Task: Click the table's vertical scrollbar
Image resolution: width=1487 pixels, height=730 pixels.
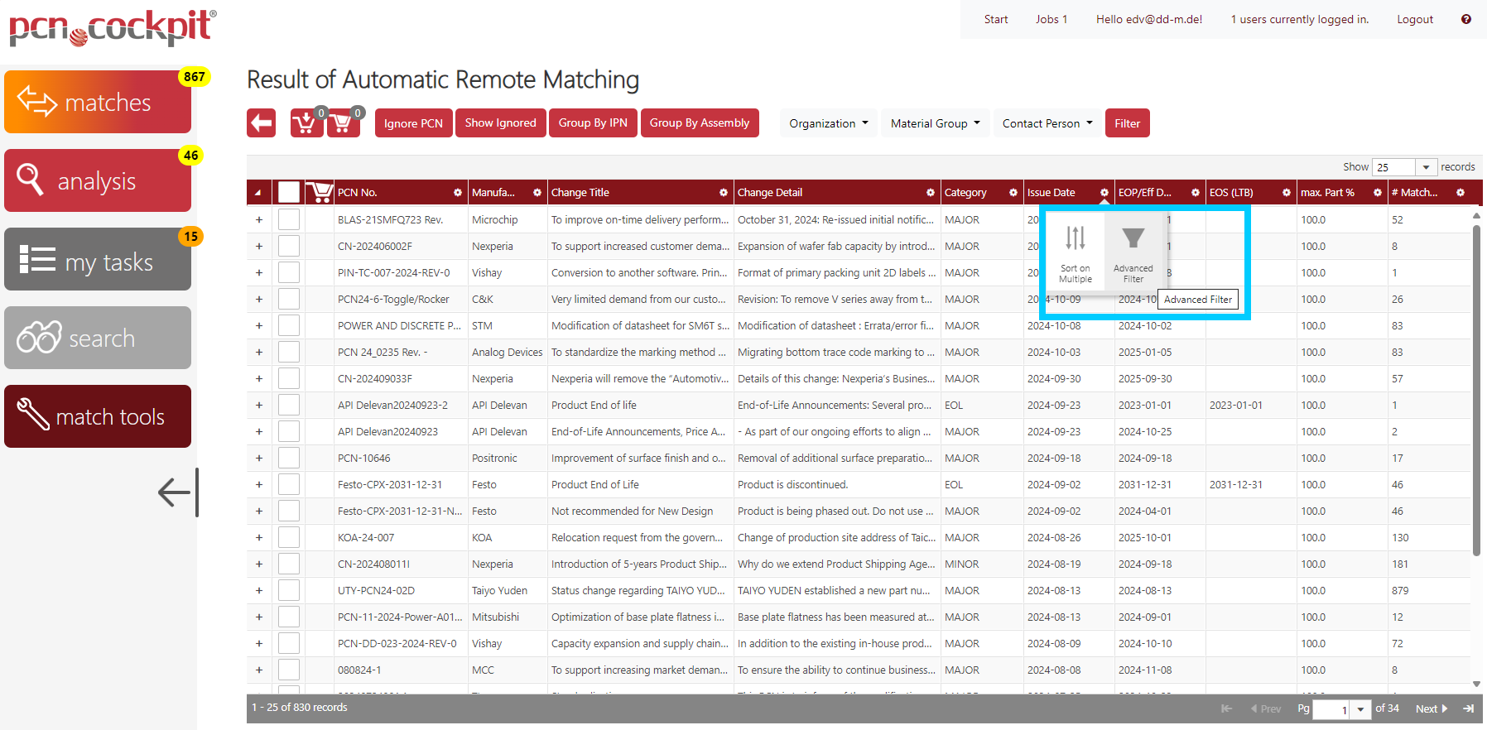Action: tap(1476, 389)
